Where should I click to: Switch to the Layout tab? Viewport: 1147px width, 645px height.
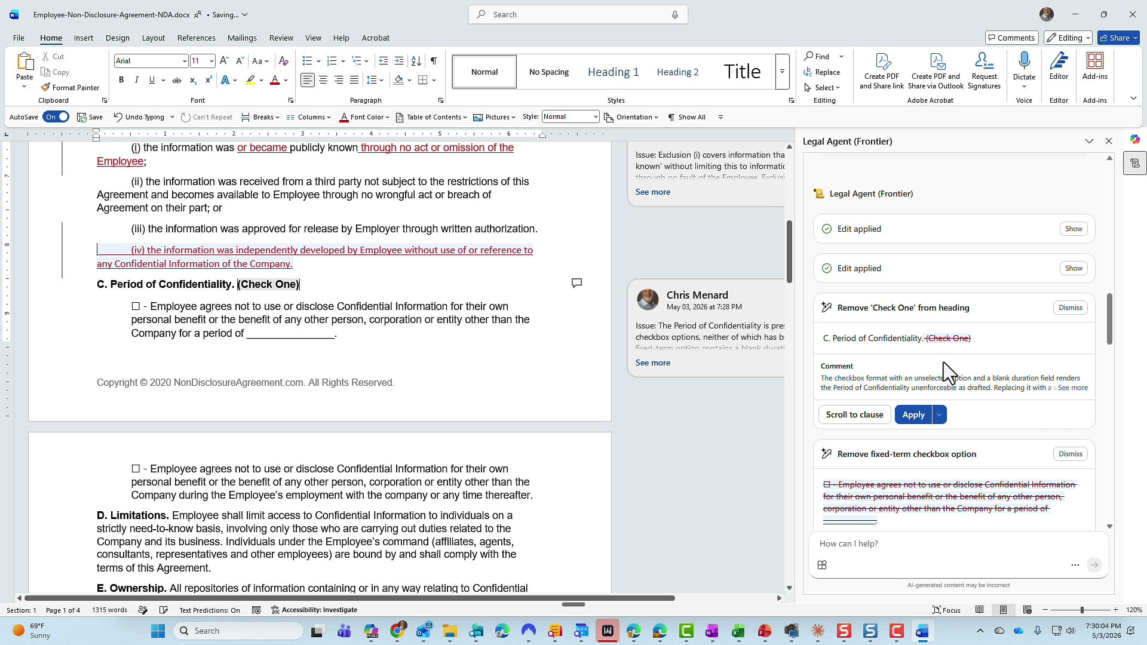(153, 38)
